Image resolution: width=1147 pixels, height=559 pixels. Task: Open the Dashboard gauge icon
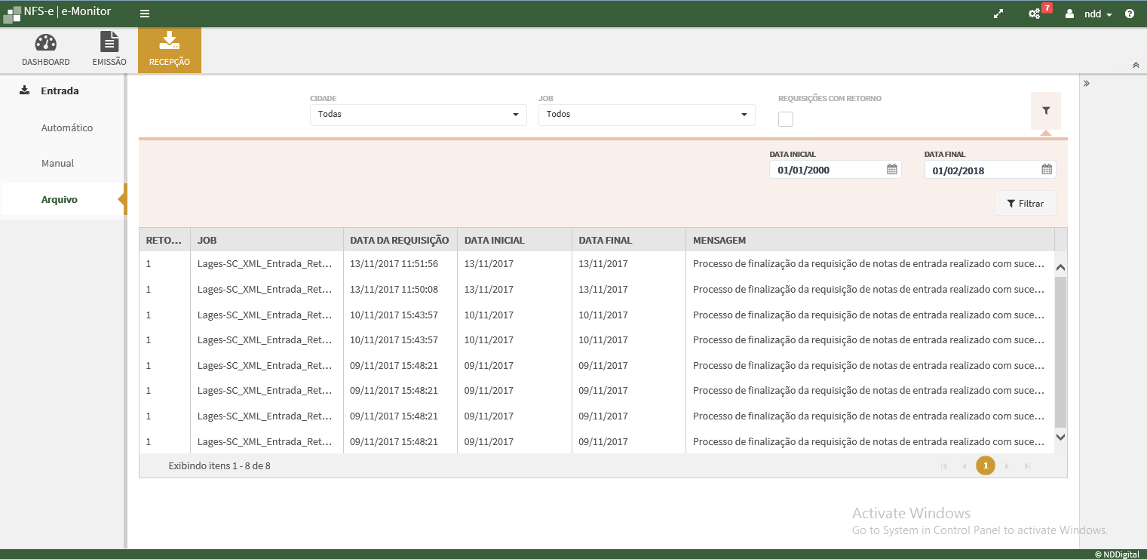[x=45, y=43]
